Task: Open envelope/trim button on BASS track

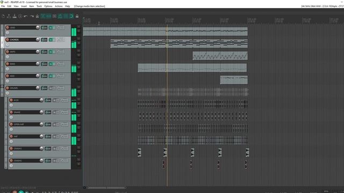Action: [x=61, y=64]
